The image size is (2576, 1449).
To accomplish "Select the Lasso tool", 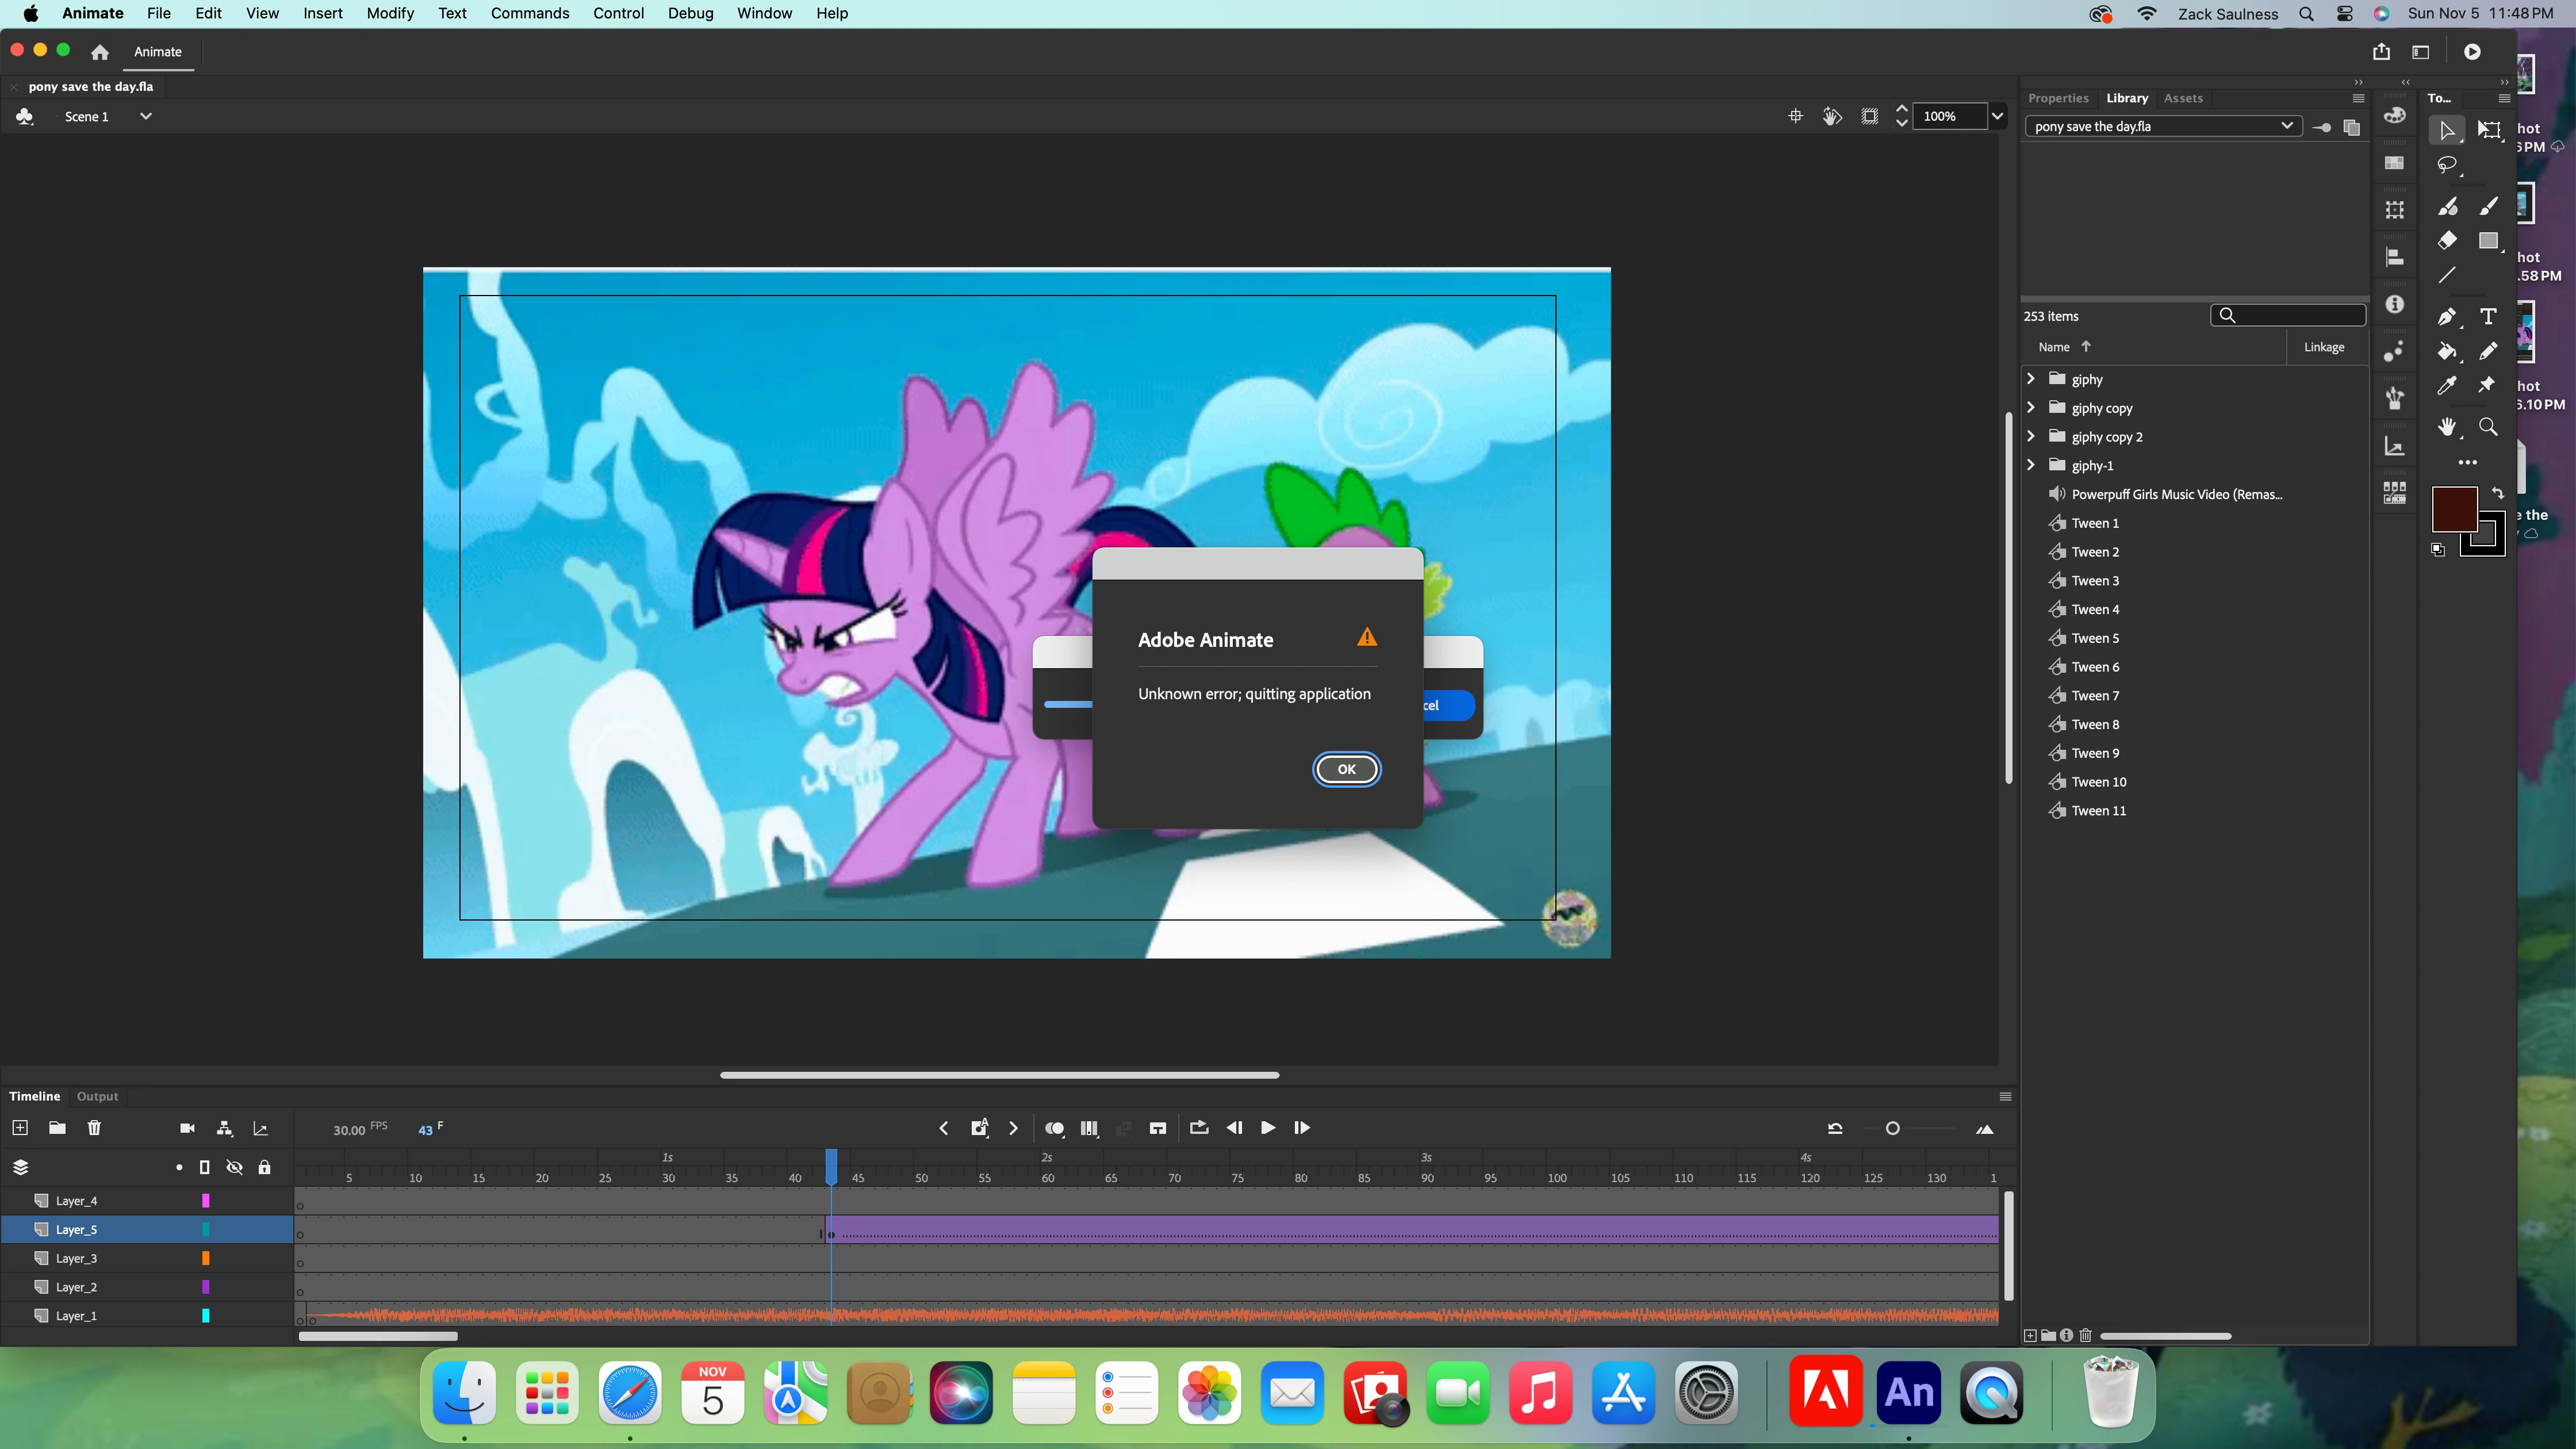I will 2447,165.
